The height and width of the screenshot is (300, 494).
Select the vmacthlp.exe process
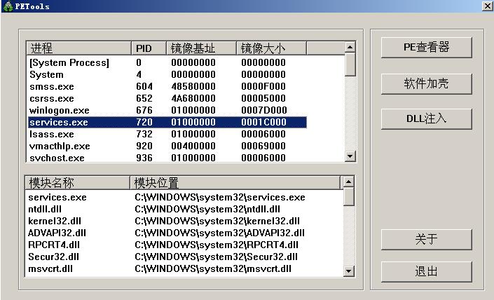point(167,146)
